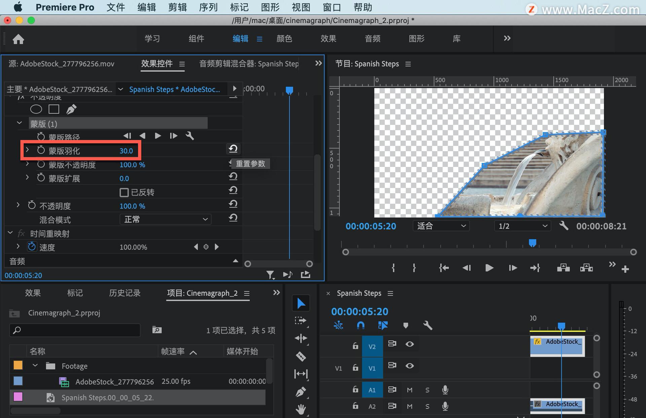Open the 主要 clip selector dropdown
Image resolution: width=646 pixels, height=418 pixels.
tap(120, 89)
